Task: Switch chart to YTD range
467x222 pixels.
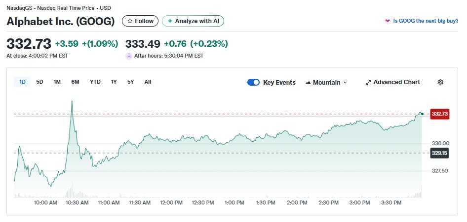Action: [x=95, y=82]
